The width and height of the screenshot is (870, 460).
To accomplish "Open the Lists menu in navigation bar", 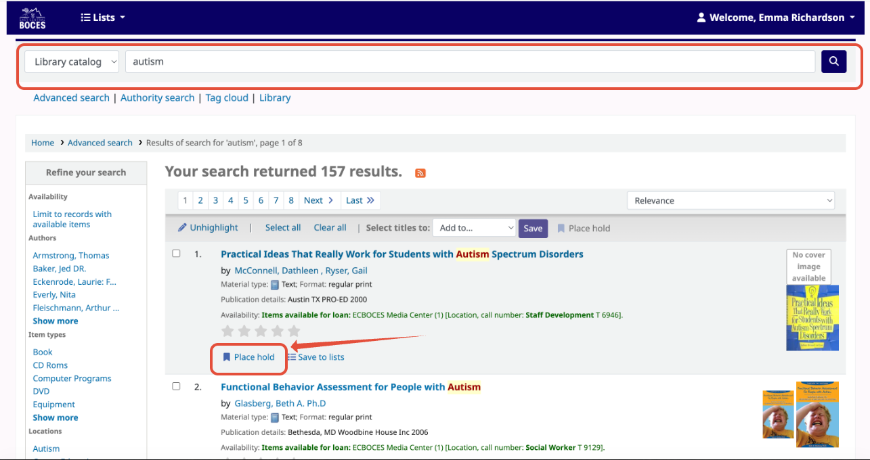I will pyautogui.click(x=103, y=17).
